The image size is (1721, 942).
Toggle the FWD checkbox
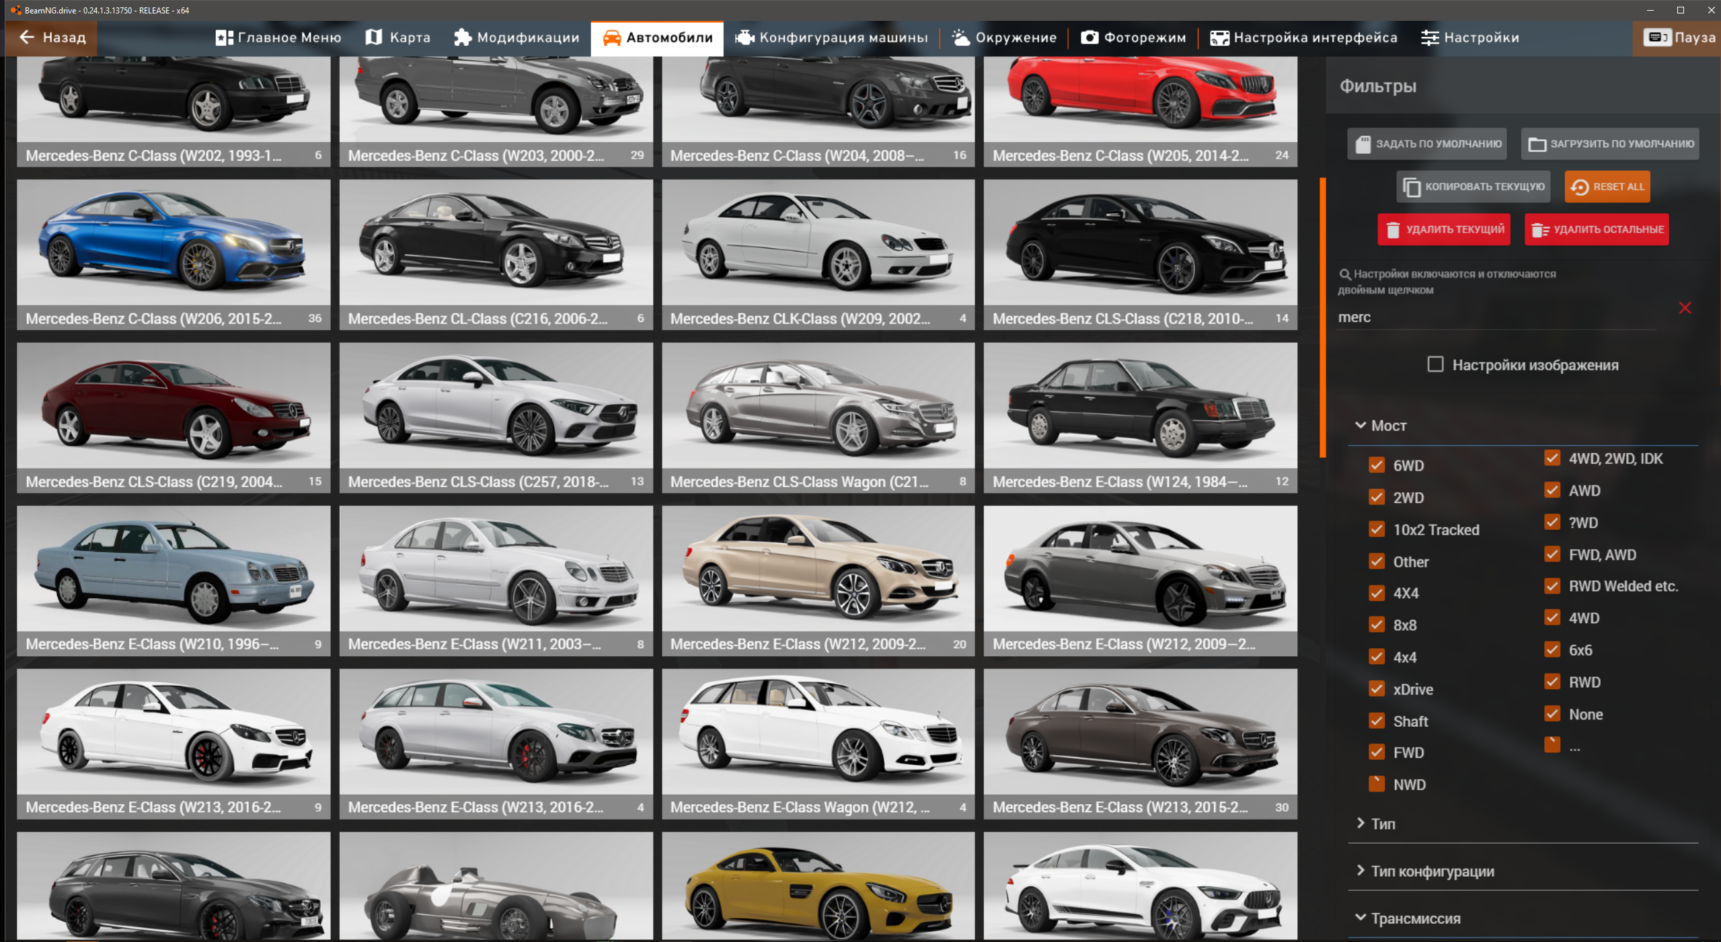point(1377,752)
